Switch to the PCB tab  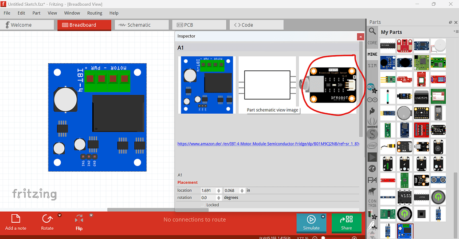[199, 25]
